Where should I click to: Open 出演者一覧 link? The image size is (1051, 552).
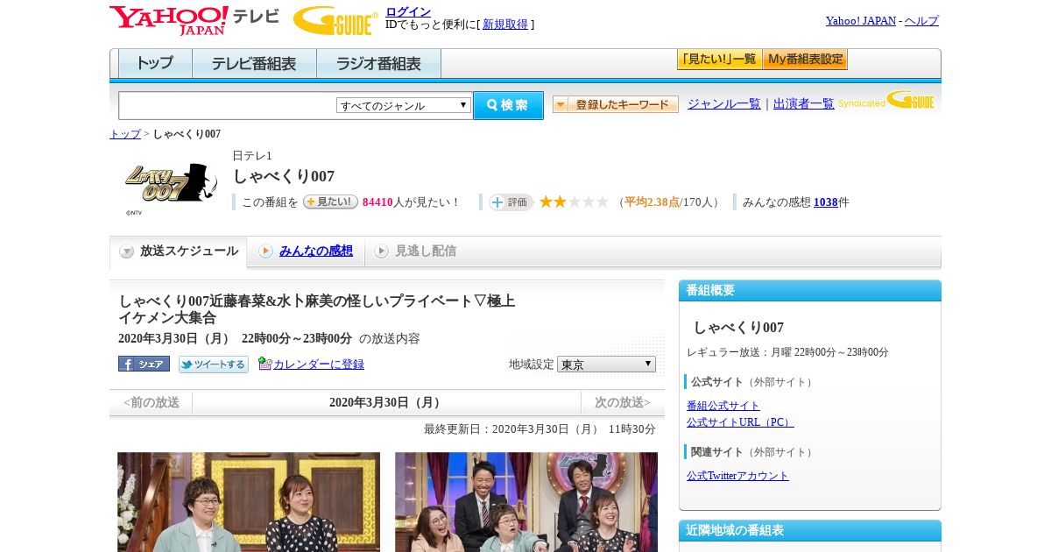coord(804,103)
